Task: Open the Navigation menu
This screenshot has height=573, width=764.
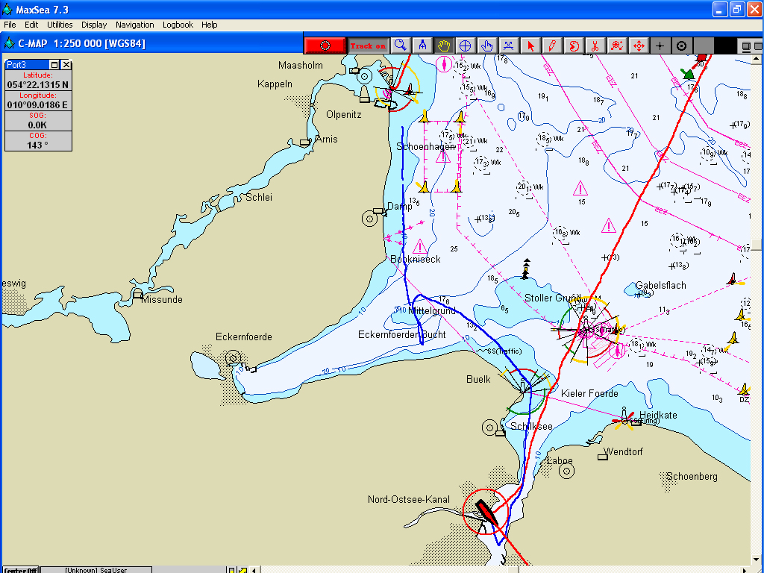Action: 134,25
